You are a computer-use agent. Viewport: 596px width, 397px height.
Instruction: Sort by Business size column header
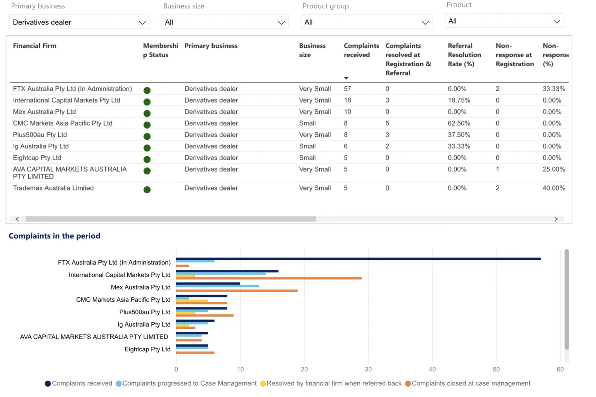pos(312,50)
